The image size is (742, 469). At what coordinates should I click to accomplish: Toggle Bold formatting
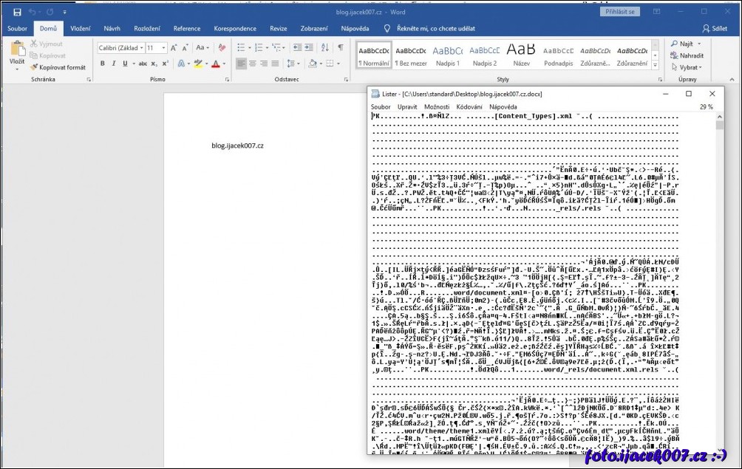103,64
